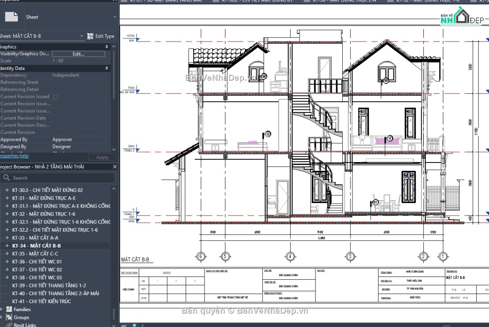Click the Sheet type thumbnail icon
The width and height of the screenshot is (489, 327).
[x=11, y=17]
